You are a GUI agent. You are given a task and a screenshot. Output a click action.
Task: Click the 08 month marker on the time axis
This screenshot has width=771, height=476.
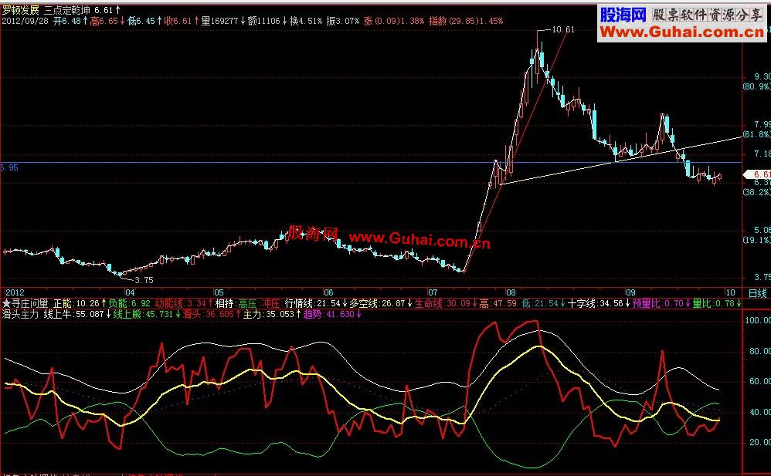(x=511, y=292)
